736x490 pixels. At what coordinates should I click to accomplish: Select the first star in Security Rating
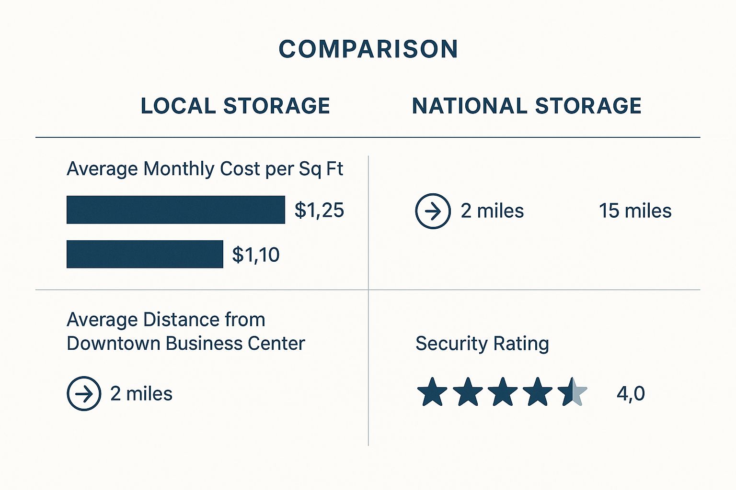(432, 392)
